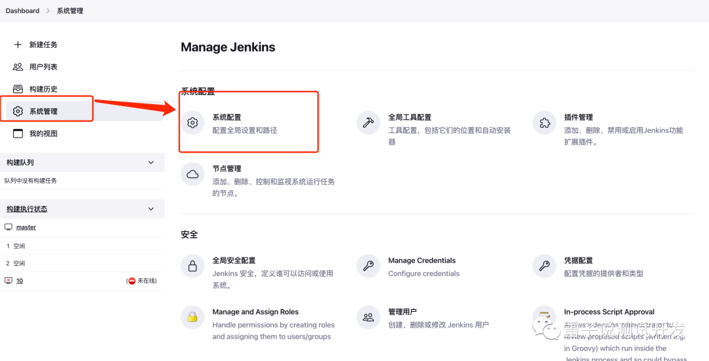Go to Dashboard breadcrumb
The width and height of the screenshot is (709, 361).
tap(22, 11)
